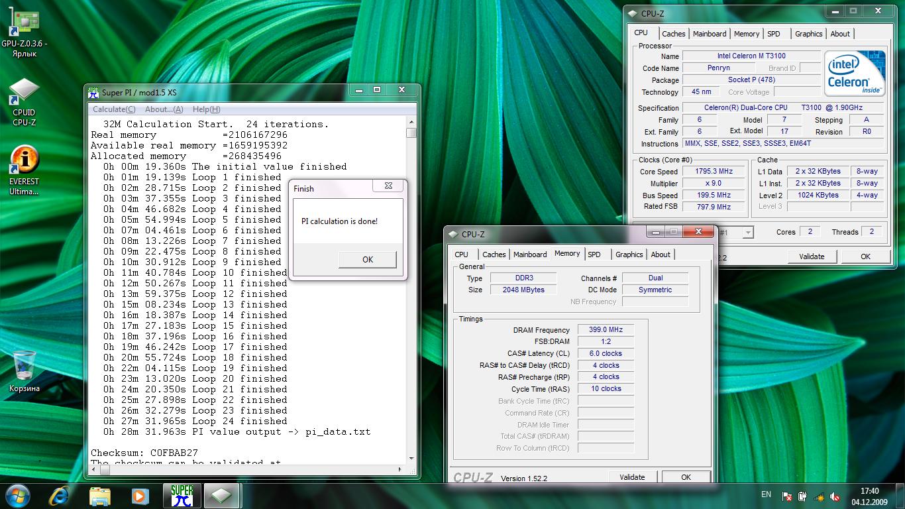Screen dimensions: 905x509
Task: Click the CAS# Latency value '6.0 clocks'
Action: [606, 354]
